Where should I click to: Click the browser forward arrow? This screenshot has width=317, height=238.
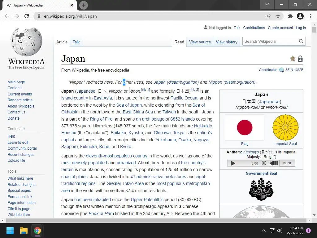(x=17, y=16)
